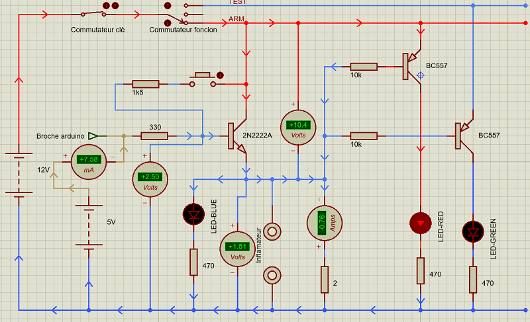Image resolution: width=530 pixels, height=322 pixels.
Task: Select the 1k5 resistor body
Action: pyautogui.click(x=145, y=84)
